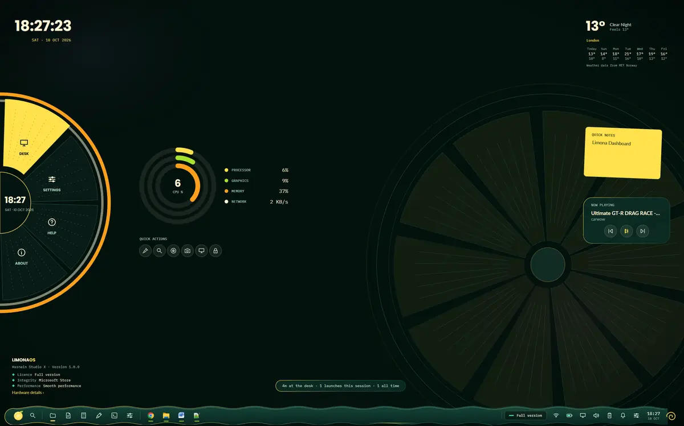
Task: Click the yellow Quick Notes sticky note
Action: pos(623,153)
